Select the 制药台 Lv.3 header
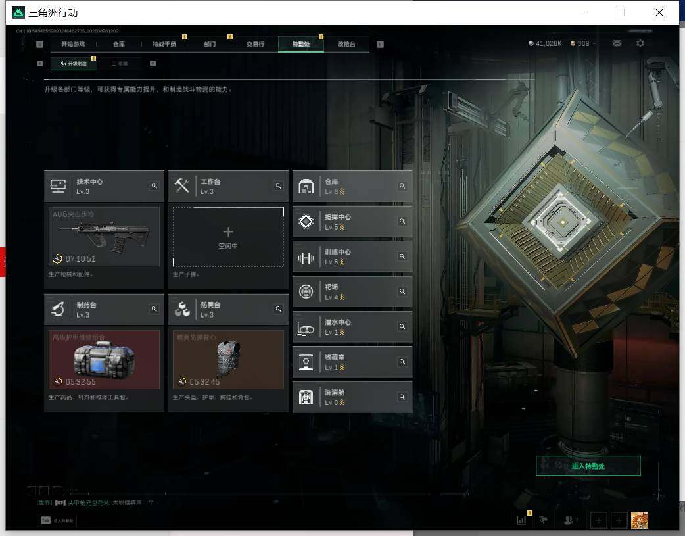This screenshot has height=536, width=685. click(104, 309)
